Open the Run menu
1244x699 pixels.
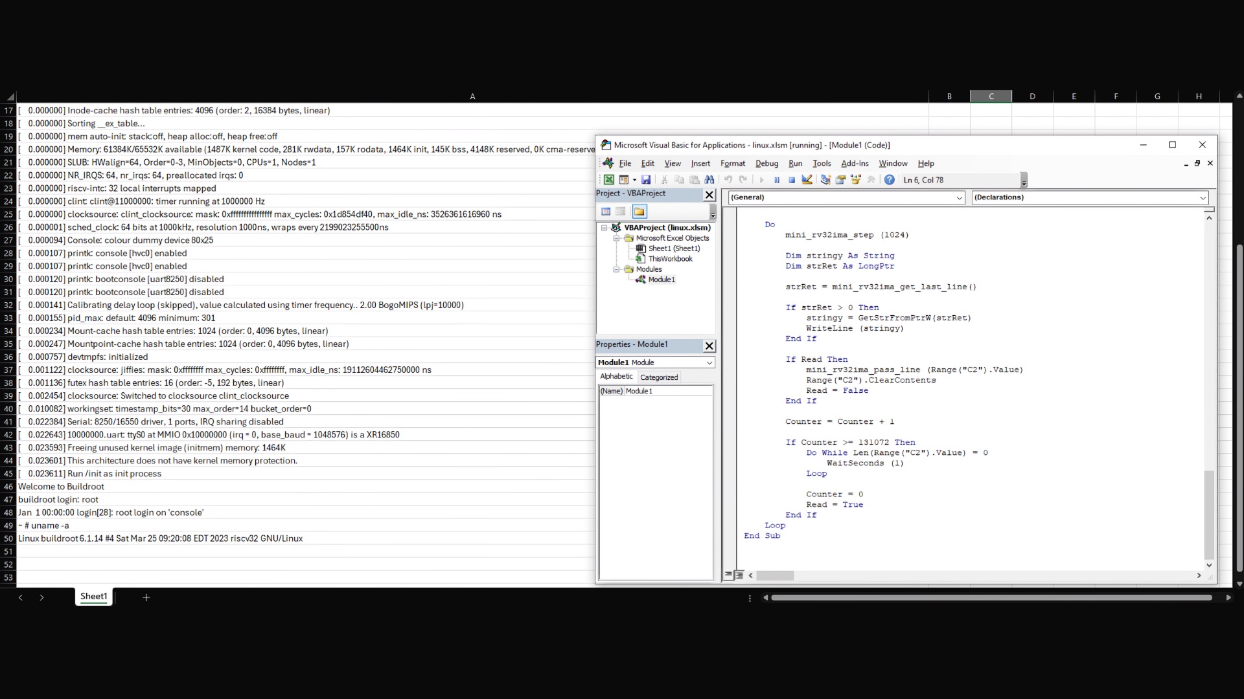pos(795,163)
